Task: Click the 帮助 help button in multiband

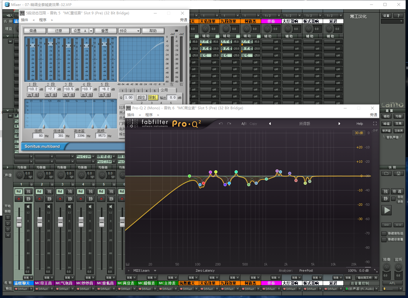Action: [x=153, y=31]
